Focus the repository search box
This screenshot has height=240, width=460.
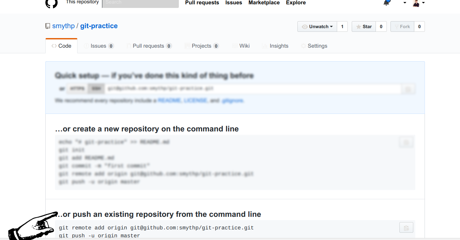coord(140,3)
